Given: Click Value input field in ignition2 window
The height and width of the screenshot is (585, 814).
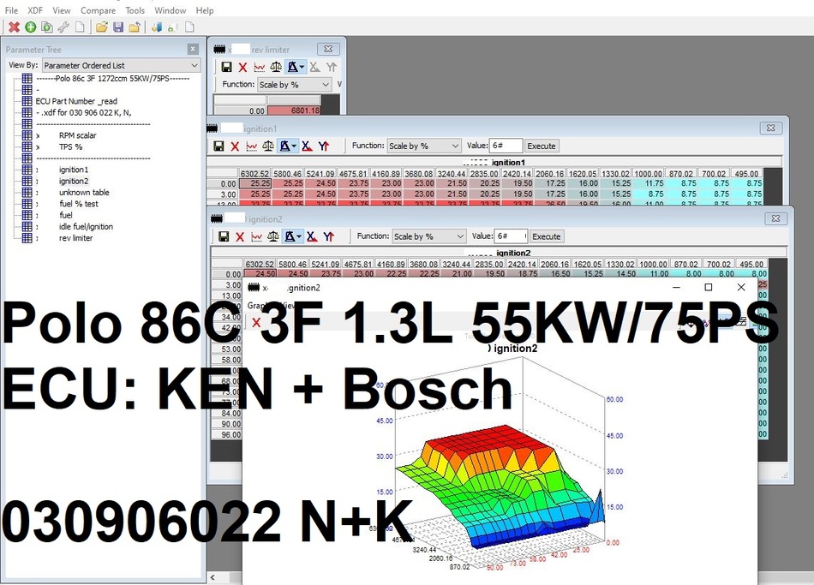Looking at the screenshot, I should pos(511,236).
